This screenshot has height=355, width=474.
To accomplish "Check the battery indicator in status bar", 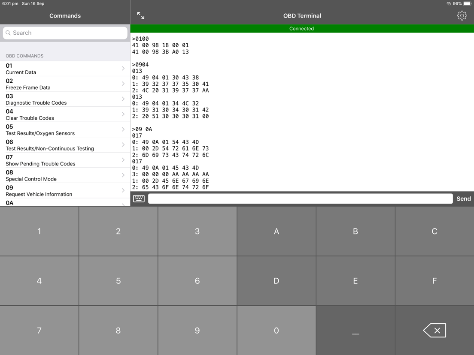I will click(467, 3).
